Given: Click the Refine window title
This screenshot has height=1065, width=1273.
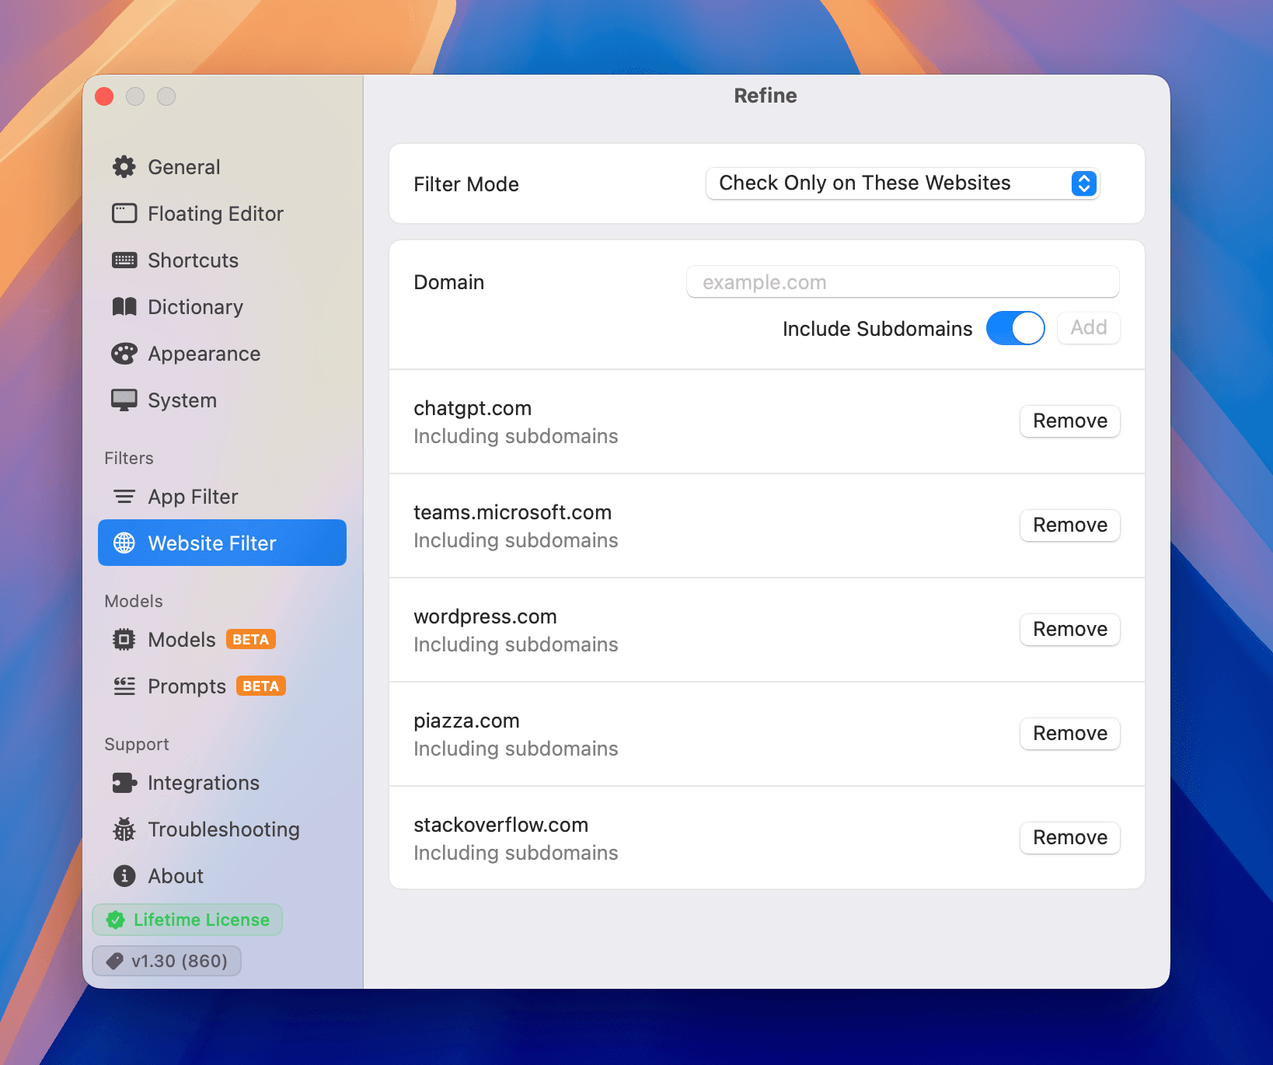Looking at the screenshot, I should pyautogui.click(x=766, y=96).
